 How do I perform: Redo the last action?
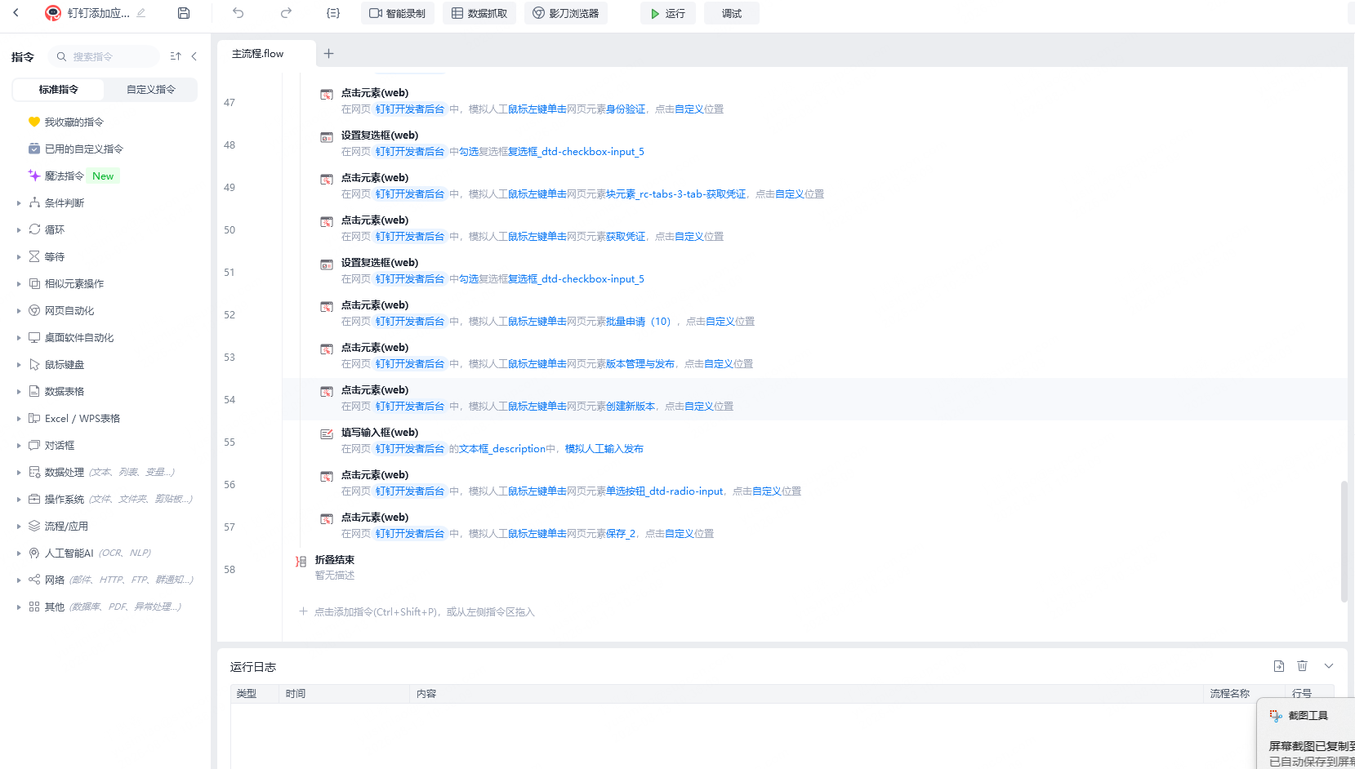(286, 13)
